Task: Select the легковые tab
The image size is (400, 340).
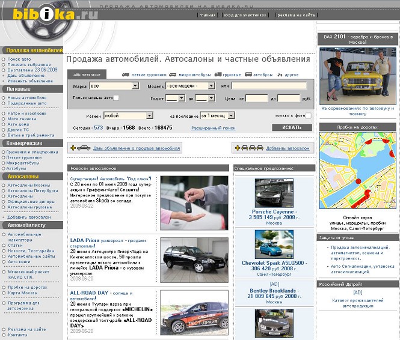Action: (87, 74)
